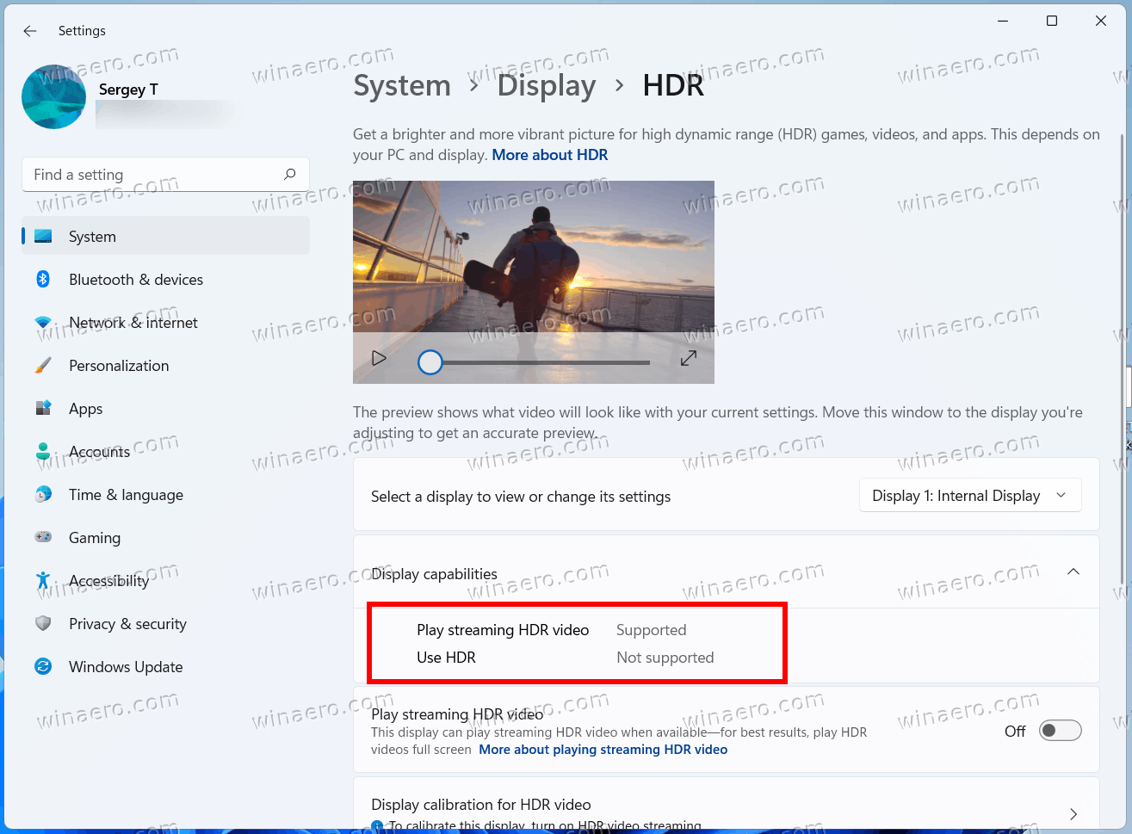Select the Apps section in sidebar
This screenshot has width=1132, height=834.
tap(43, 408)
